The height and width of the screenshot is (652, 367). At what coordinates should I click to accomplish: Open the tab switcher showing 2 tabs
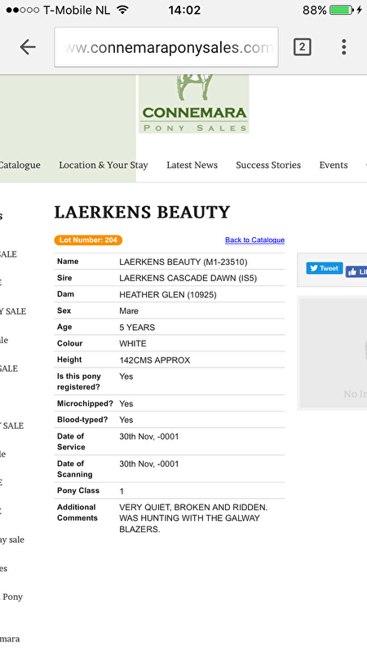(x=302, y=47)
